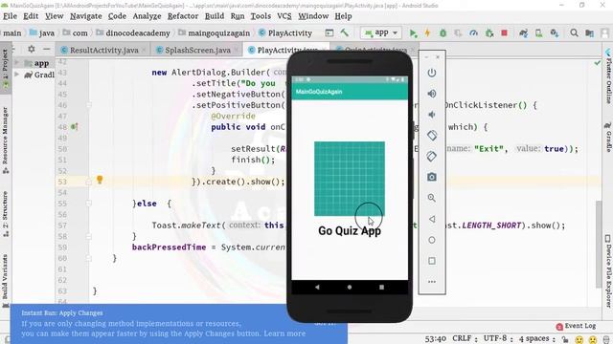Open the VCS menu
This screenshot has width=613, height=344.
point(284,16)
